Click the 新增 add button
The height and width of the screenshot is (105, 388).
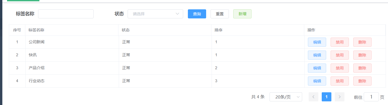coord(242,14)
